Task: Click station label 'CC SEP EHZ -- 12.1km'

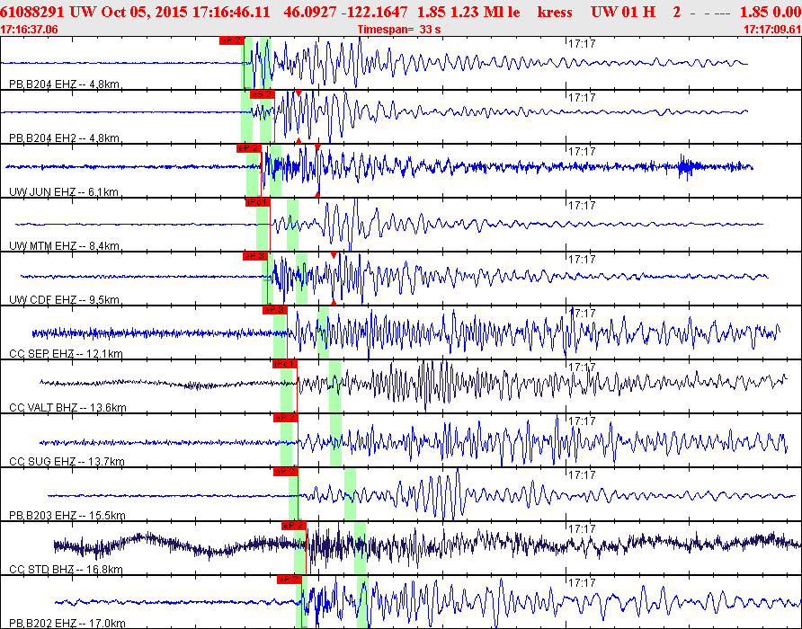Action: point(66,354)
